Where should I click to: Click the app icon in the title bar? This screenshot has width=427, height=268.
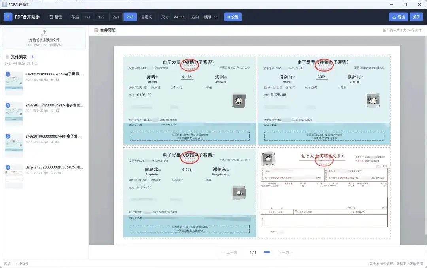click(x=5, y=4)
